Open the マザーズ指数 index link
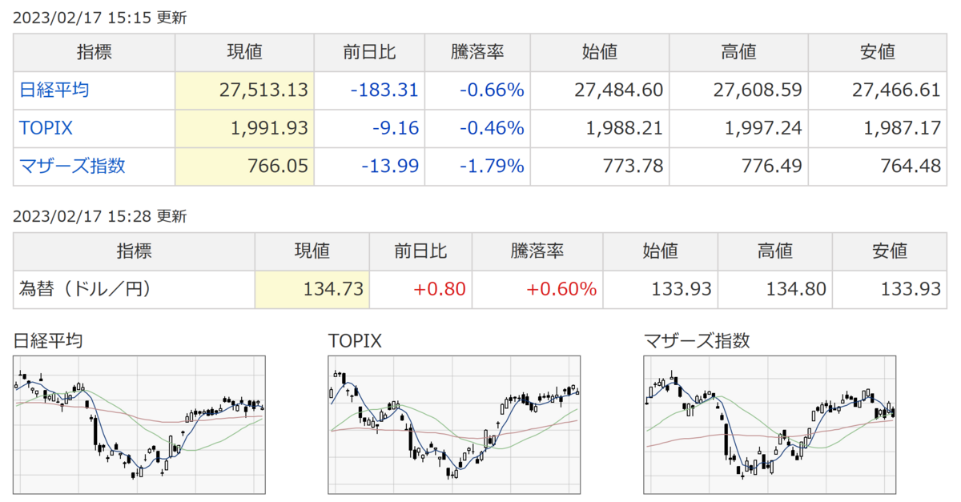This screenshot has width=961, height=502. coord(72,167)
